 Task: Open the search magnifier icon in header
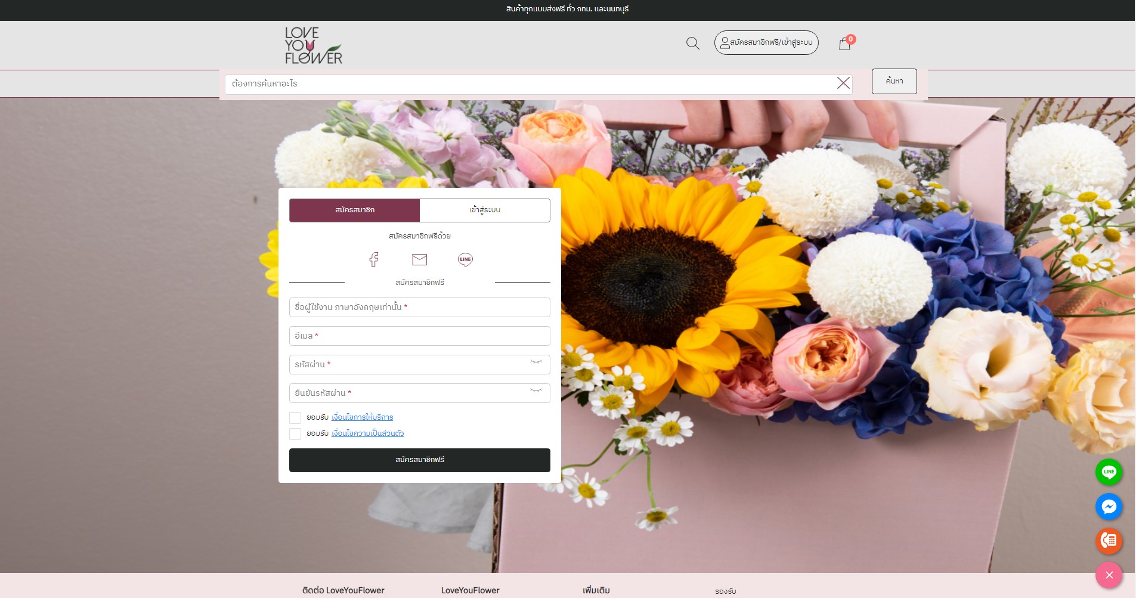692,43
